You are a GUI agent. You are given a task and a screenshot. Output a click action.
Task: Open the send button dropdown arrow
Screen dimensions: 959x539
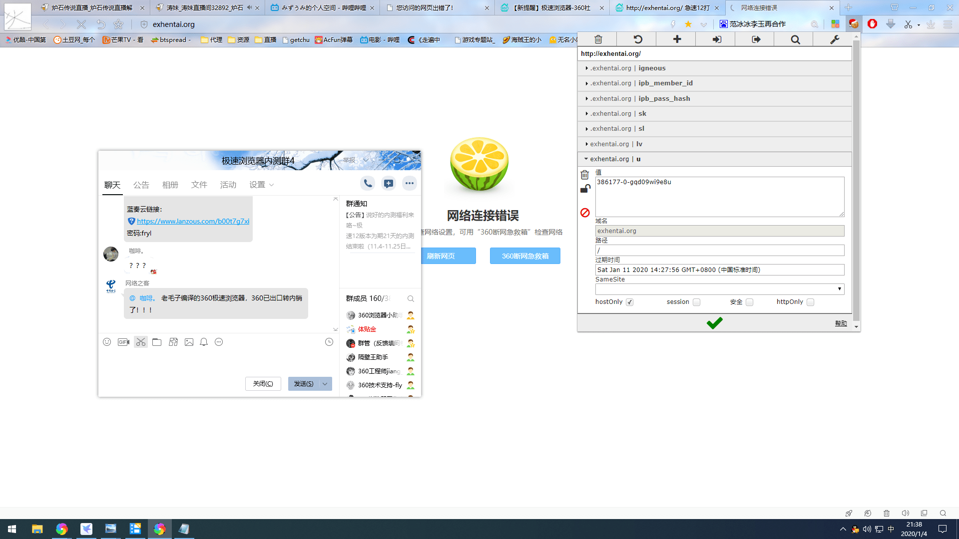[x=325, y=383]
